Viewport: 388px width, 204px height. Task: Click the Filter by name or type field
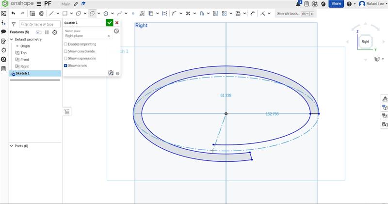(40, 24)
